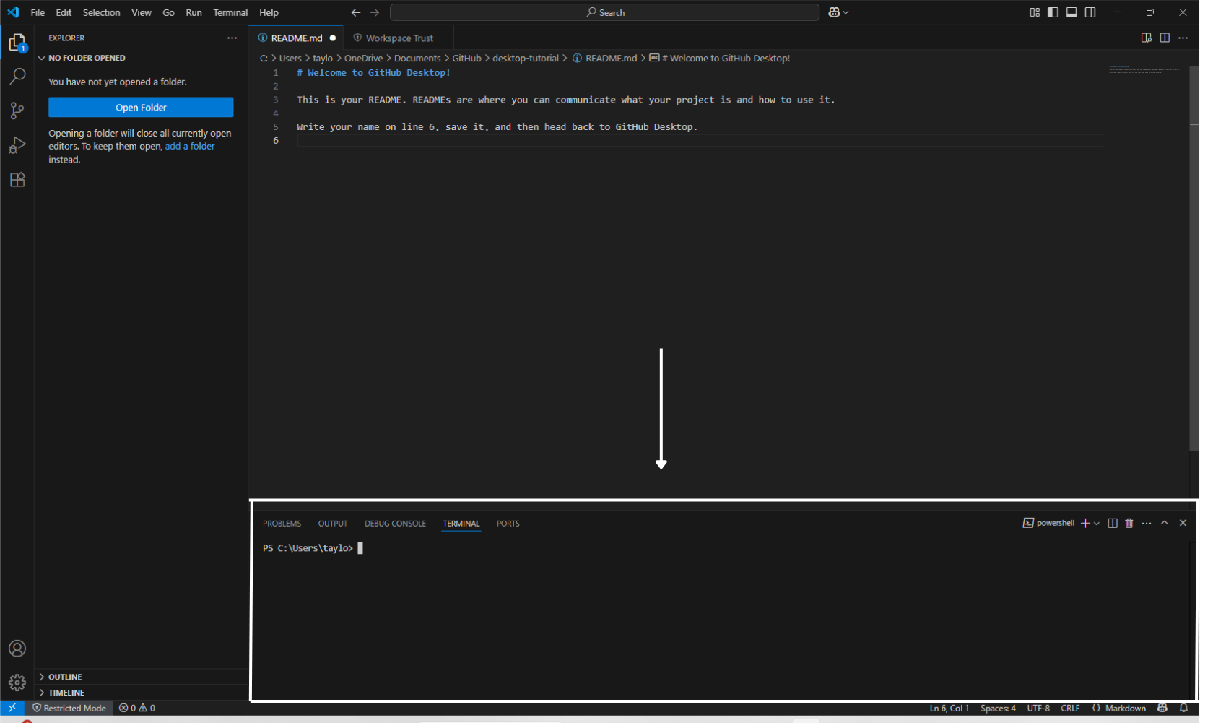1213x723 pixels.
Task: Open the Explorer view in activity bar
Action: click(x=17, y=43)
